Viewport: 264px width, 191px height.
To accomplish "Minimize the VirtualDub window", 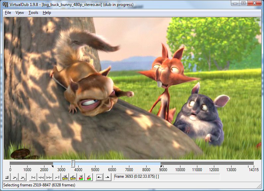I will [x=235, y=3].
